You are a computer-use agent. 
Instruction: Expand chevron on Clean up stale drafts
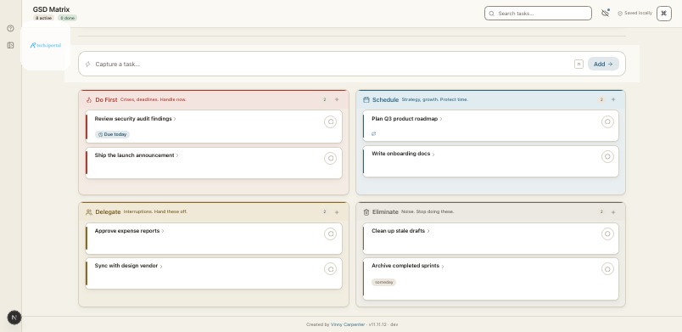pos(428,231)
